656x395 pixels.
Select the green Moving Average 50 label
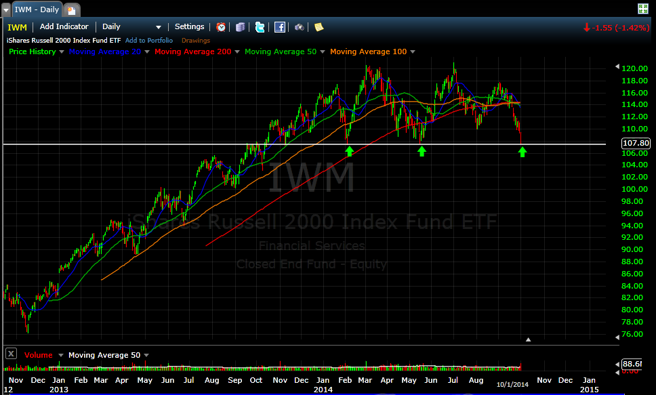(x=281, y=51)
